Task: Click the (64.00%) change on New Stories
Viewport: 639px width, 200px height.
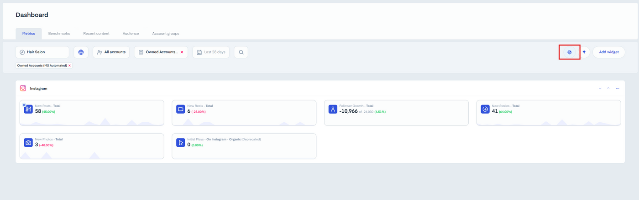Action: click(505, 112)
